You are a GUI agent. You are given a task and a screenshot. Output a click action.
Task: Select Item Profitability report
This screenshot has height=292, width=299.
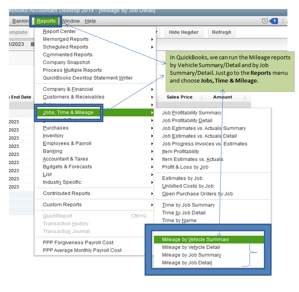click(x=212, y=151)
